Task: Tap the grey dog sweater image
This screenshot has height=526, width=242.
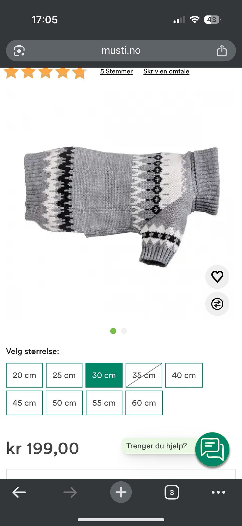Action: pyautogui.click(x=122, y=205)
